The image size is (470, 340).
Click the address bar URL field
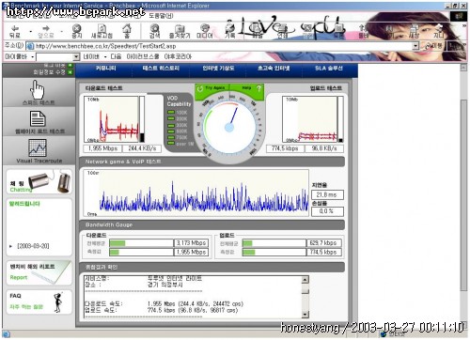(223, 46)
